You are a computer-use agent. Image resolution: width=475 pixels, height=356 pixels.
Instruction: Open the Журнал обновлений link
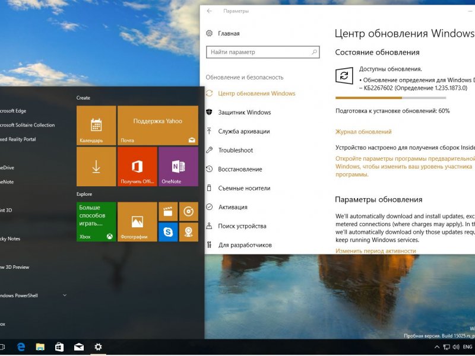[363, 132]
